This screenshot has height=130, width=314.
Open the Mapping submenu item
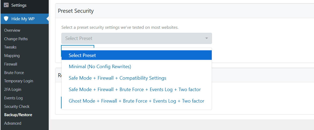click(12, 56)
